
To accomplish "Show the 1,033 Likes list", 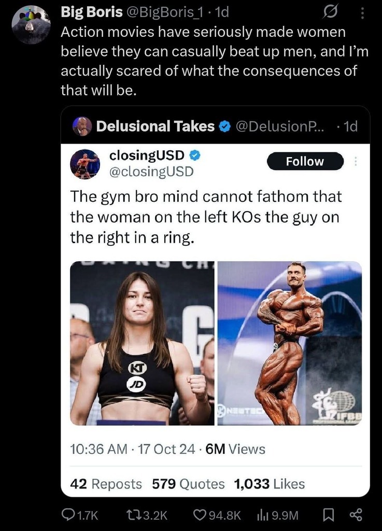I will 269,484.
